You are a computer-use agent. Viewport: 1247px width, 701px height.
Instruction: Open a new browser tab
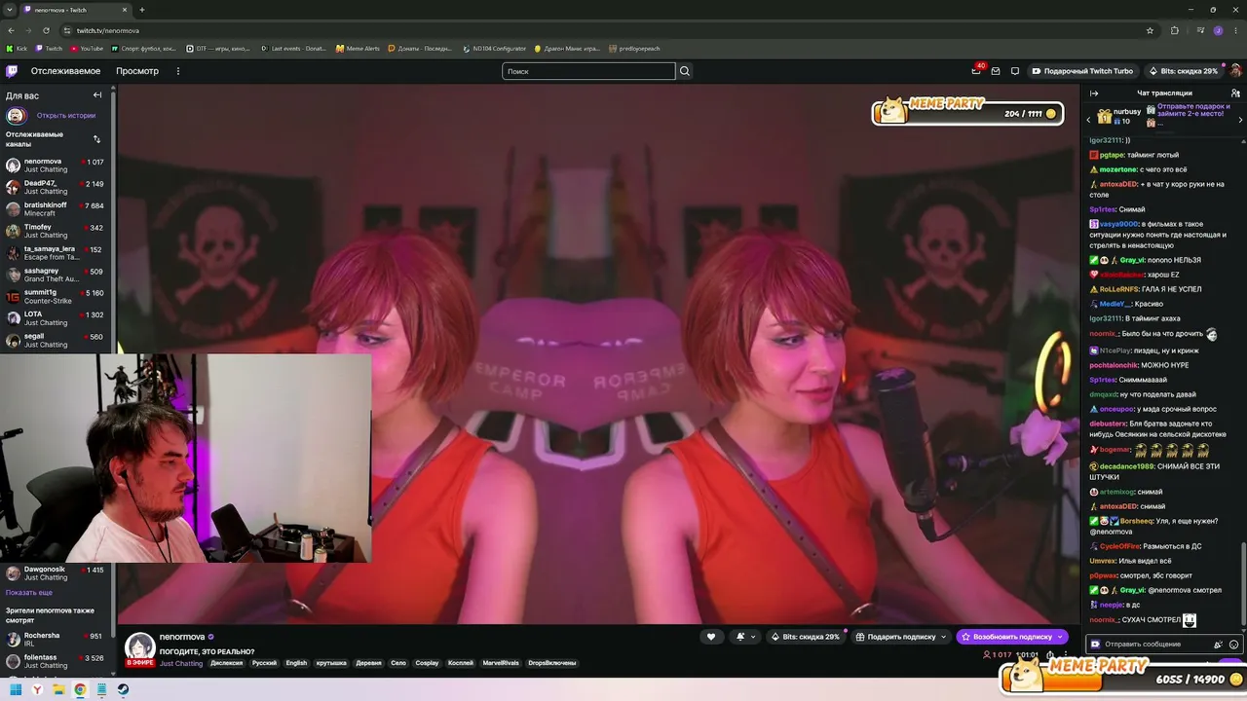pos(141,10)
